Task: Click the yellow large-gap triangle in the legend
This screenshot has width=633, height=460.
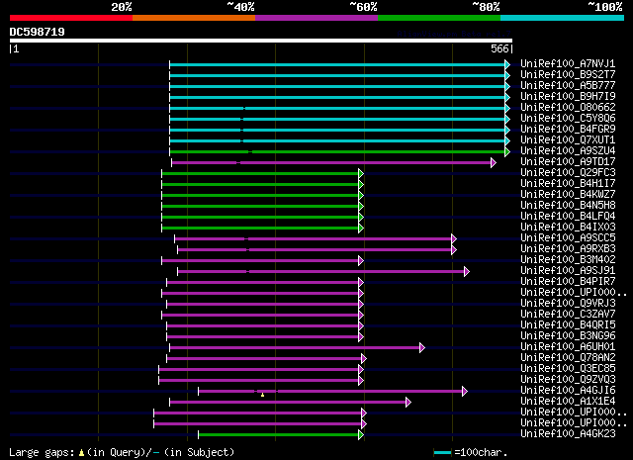Action: click(81, 453)
